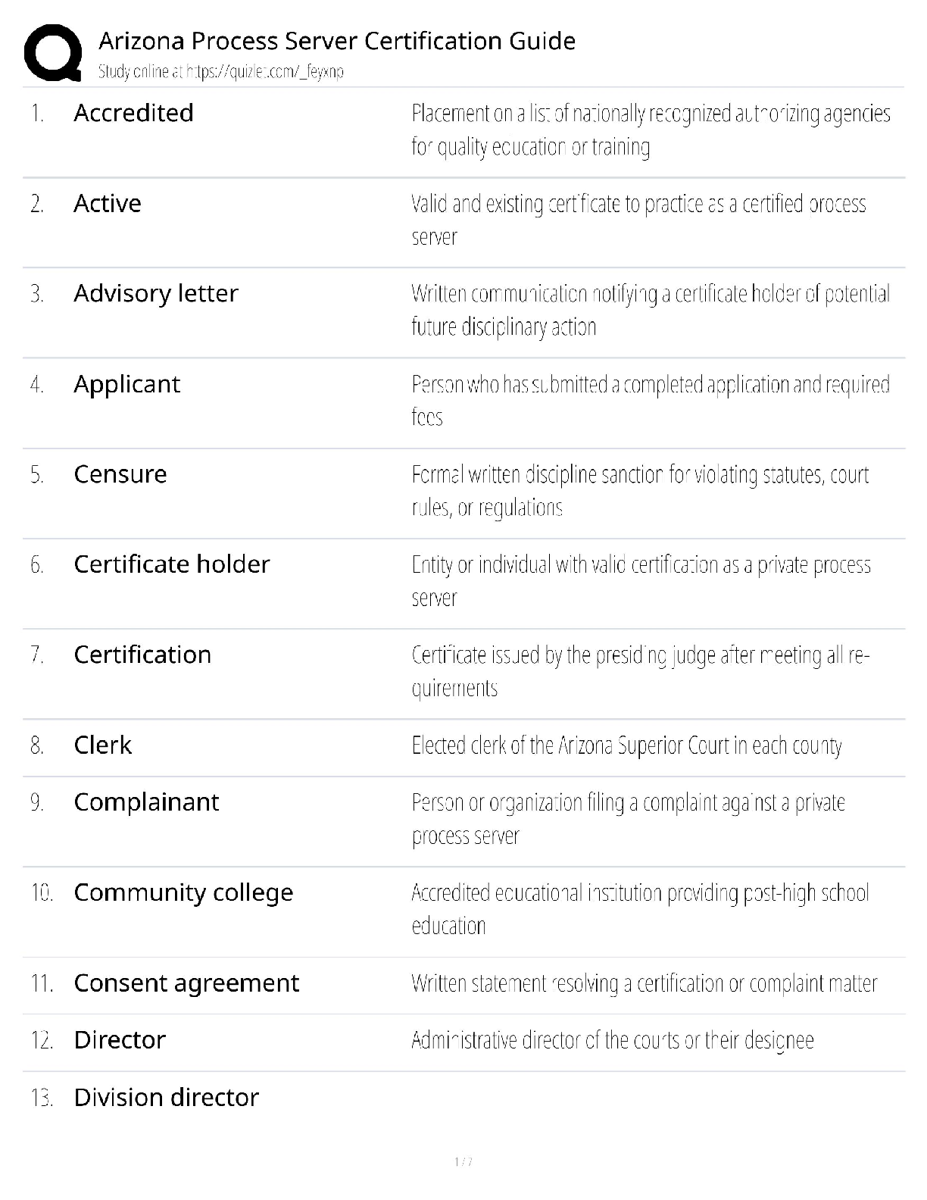Select the Consent agreement term
The image size is (927, 1200).
(186, 983)
